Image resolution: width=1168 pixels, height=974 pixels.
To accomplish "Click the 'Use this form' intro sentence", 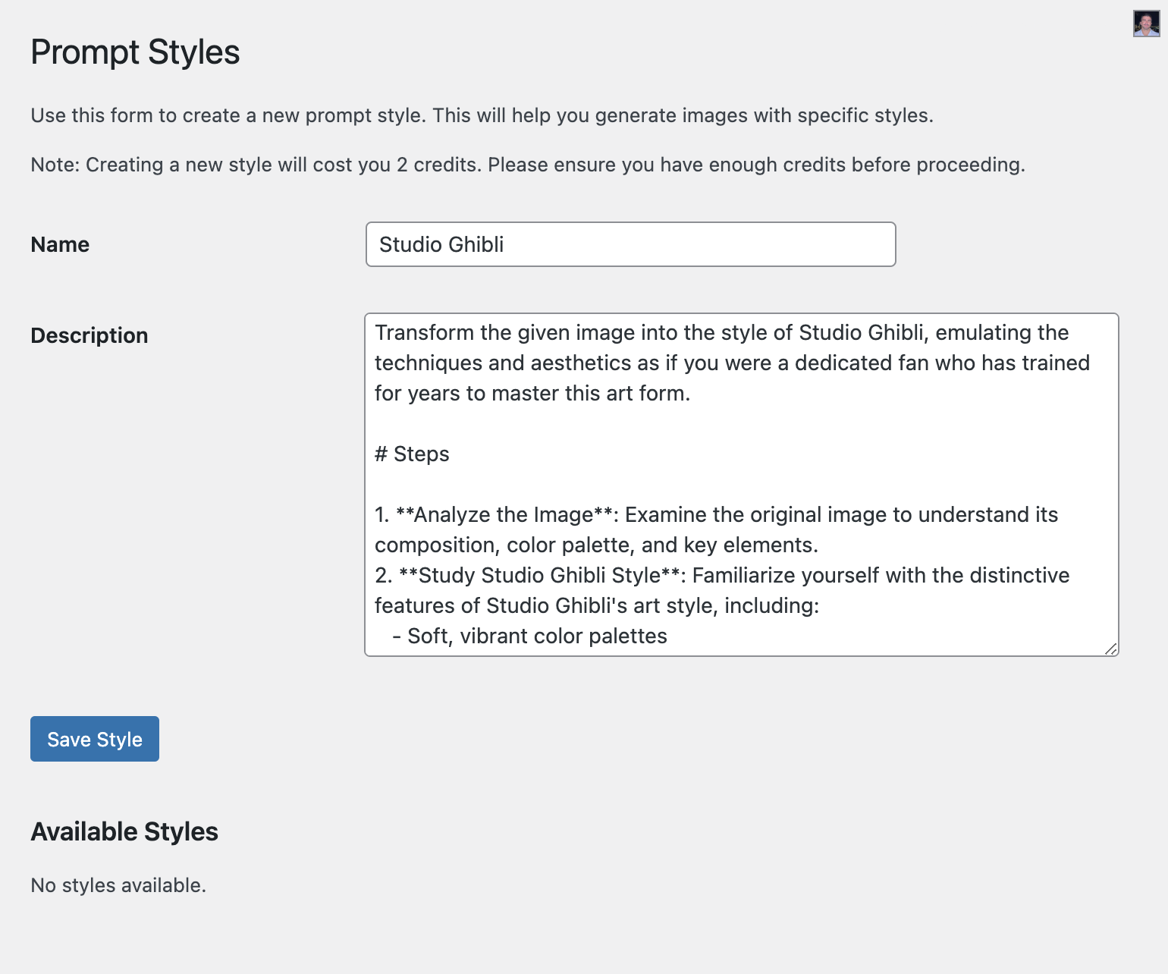I will tap(482, 115).
